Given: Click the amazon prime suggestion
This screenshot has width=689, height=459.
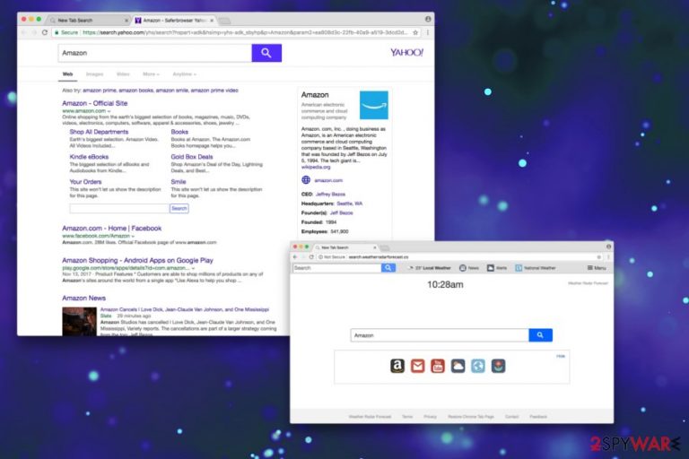Looking at the screenshot, I should pyautogui.click(x=100, y=91).
